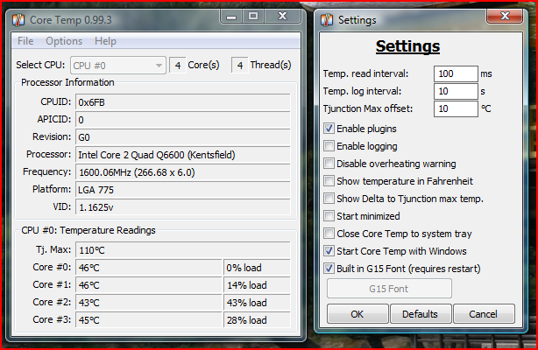538x350 pixels.
Task: Enable Show temperature in Fahrenheit
Action: (329, 181)
